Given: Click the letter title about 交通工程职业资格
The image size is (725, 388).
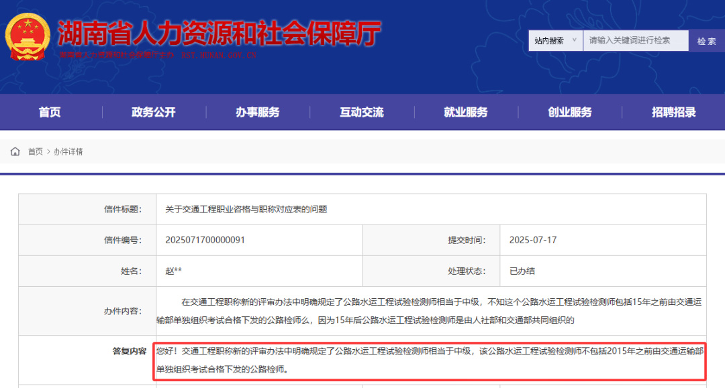Looking at the screenshot, I should pyautogui.click(x=246, y=209).
